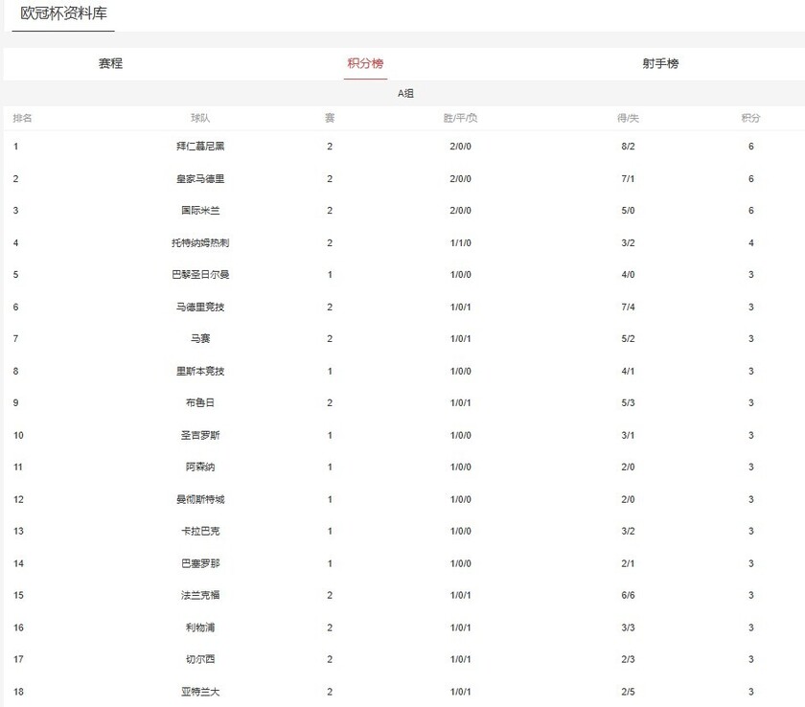Screen dimensions: 805x707
Task: Sort by the 得/失 (Goals) column
Action: coord(626,117)
